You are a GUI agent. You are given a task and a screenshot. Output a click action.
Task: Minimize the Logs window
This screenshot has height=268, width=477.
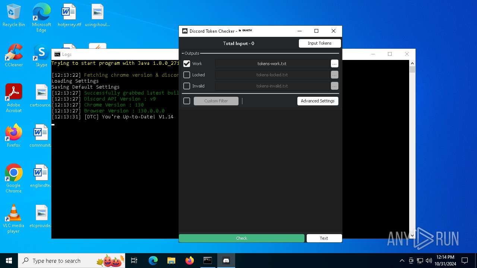[373, 54]
